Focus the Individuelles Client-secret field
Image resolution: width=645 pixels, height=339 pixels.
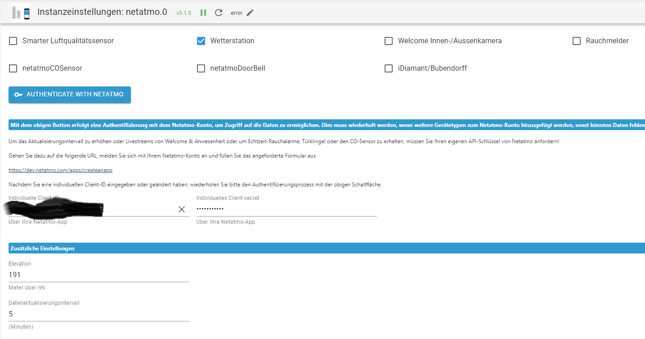pos(287,209)
